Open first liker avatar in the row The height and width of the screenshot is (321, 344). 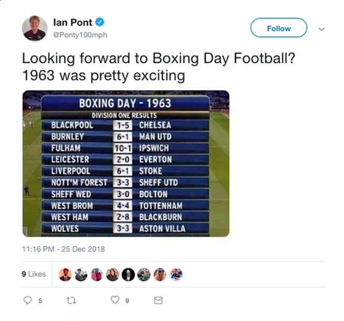65,274
